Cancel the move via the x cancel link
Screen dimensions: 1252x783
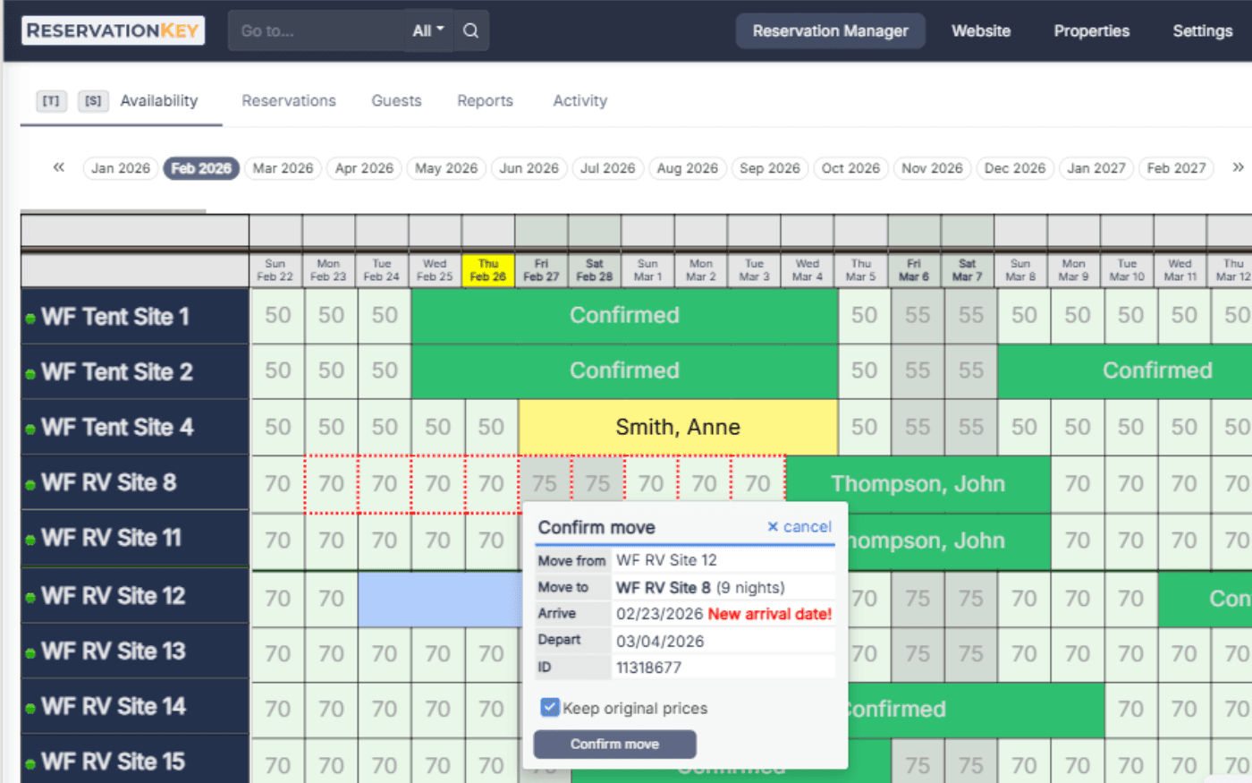(799, 527)
